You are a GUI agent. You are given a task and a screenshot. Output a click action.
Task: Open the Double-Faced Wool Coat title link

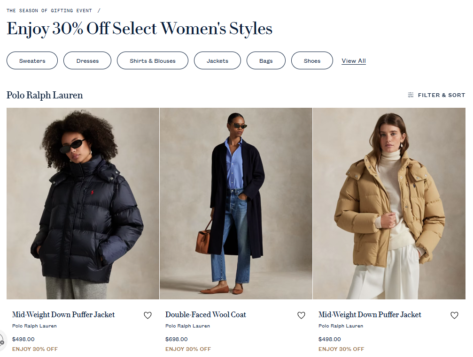coord(206,315)
